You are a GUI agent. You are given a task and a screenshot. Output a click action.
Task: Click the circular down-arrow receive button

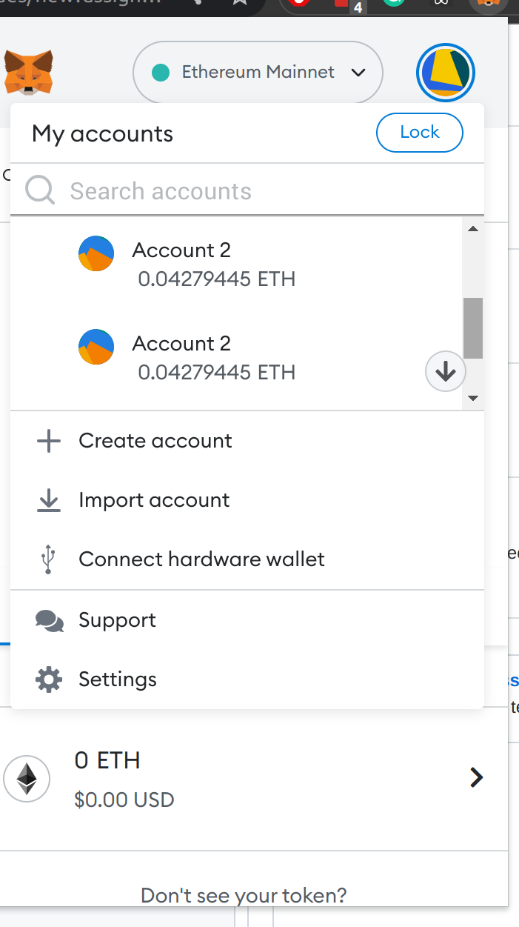(x=445, y=371)
